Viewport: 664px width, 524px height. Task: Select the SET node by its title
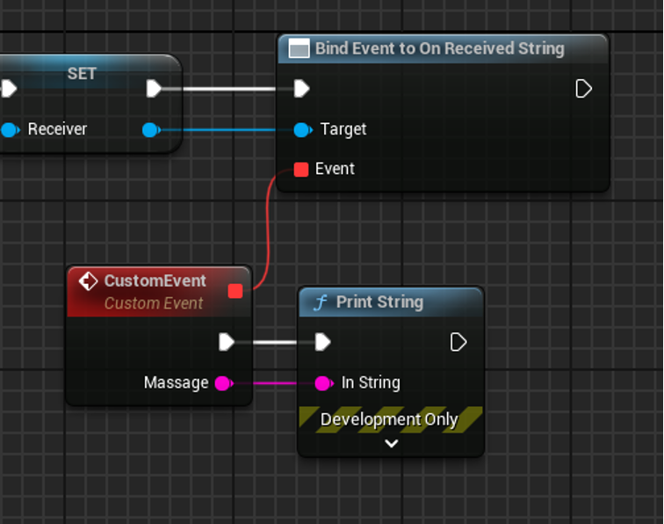82,74
